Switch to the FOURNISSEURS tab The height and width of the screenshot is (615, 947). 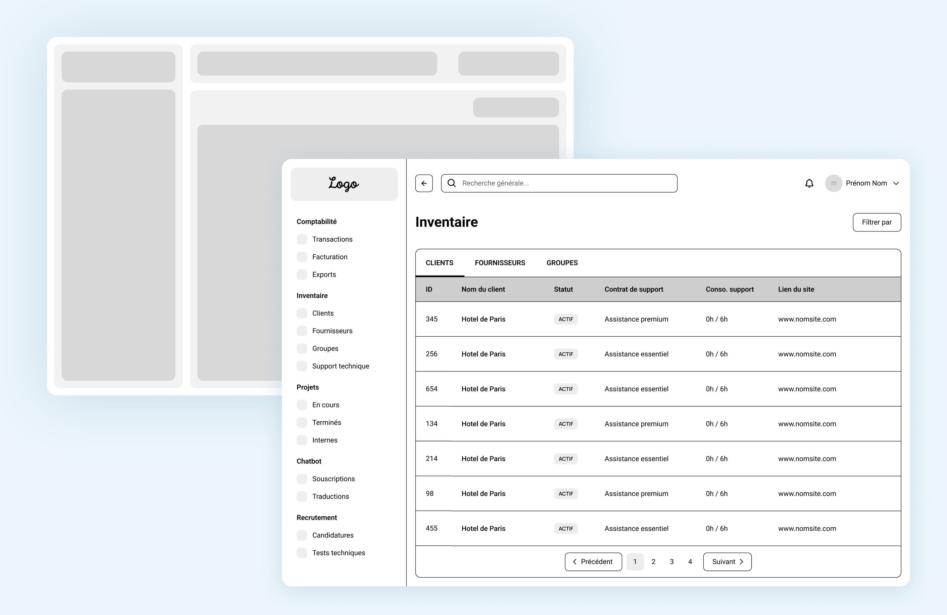coord(500,263)
